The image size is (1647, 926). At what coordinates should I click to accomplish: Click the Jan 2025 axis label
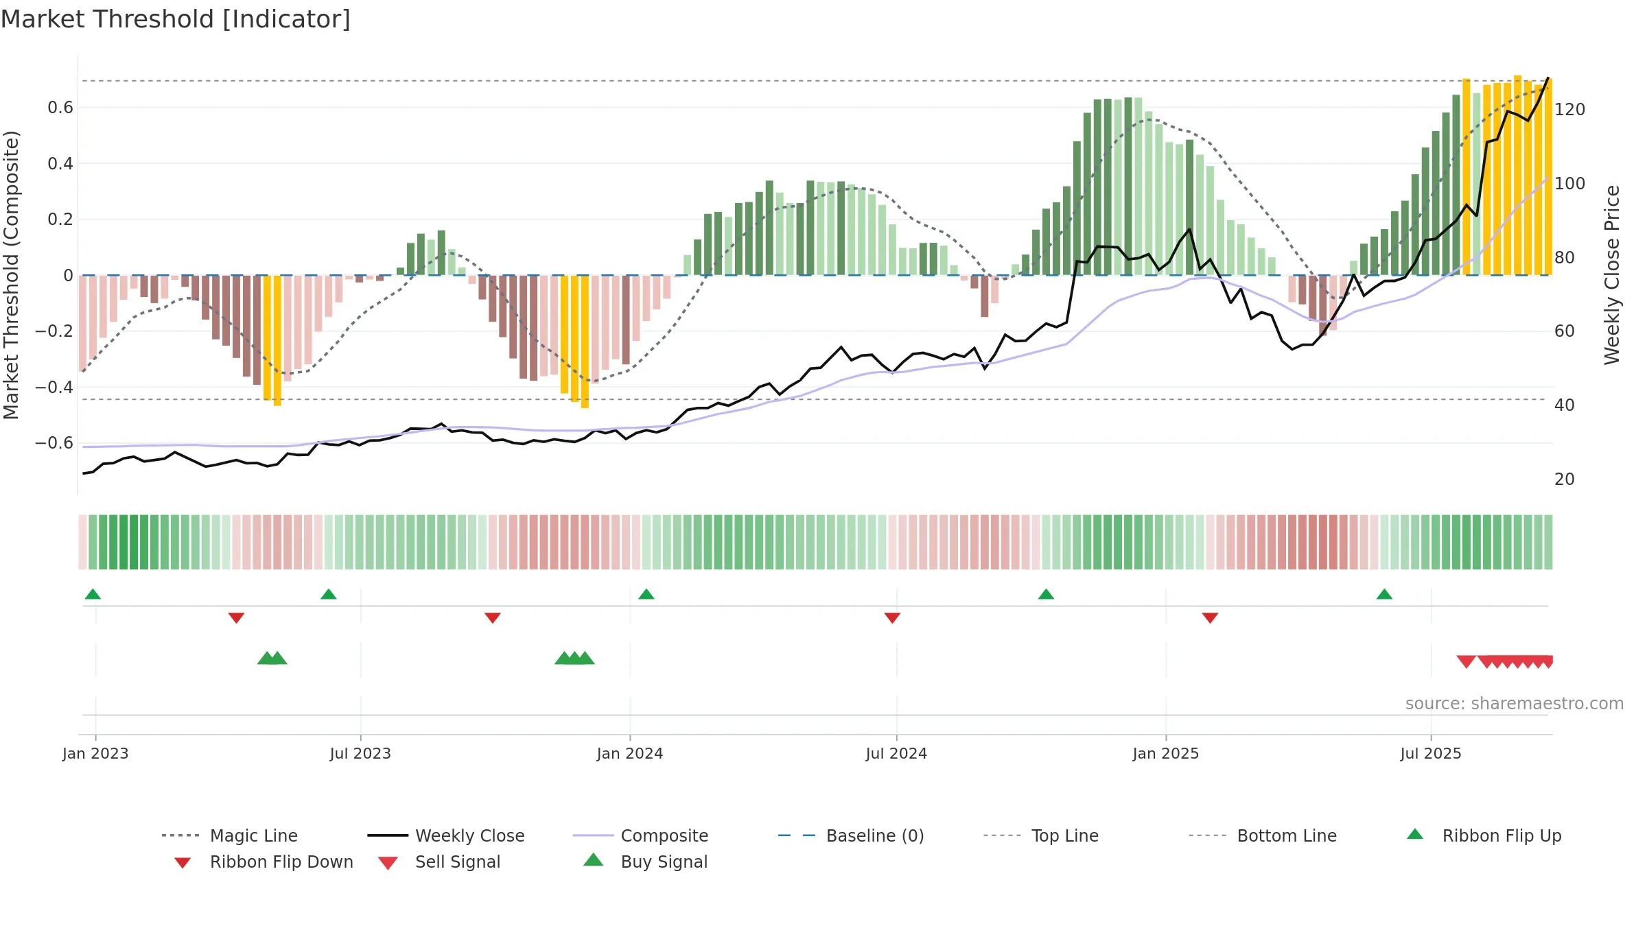coord(1166,754)
